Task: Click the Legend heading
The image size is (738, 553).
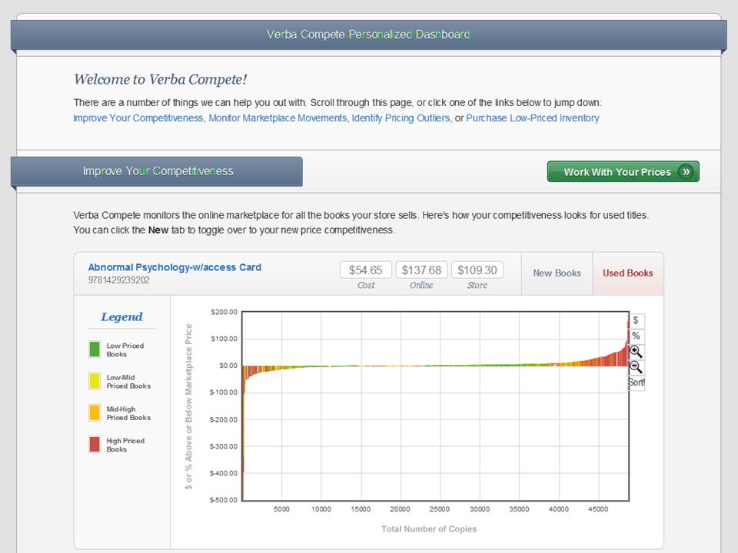Action: tap(122, 317)
